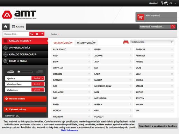Open Motorizace Změnit dropdown
The image size is (179, 134).
click(38, 90)
